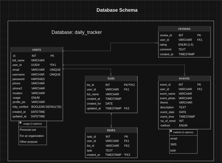Click the 'both' option under method
The image size is (222, 163).
coord(173,150)
